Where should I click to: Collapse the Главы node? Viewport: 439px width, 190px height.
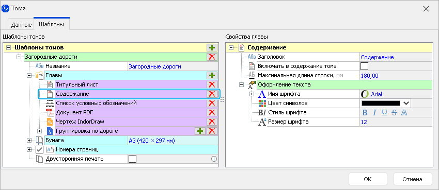(29, 75)
